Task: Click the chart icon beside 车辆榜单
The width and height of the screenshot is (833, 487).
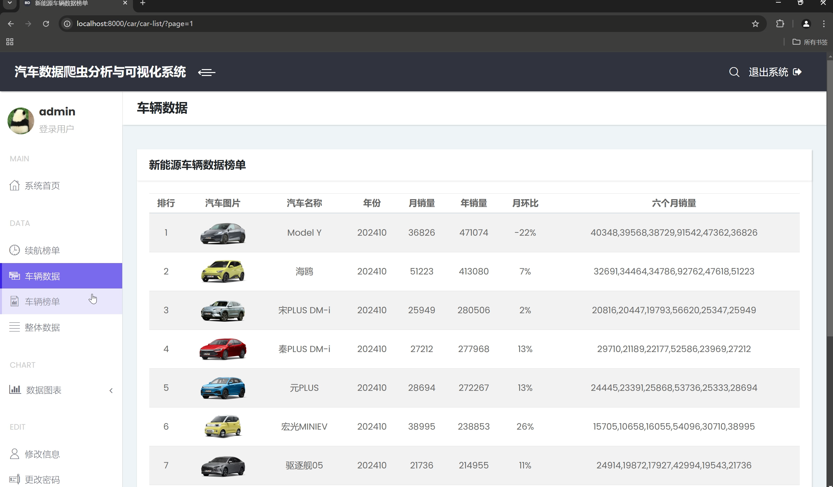Action: coord(14,301)
